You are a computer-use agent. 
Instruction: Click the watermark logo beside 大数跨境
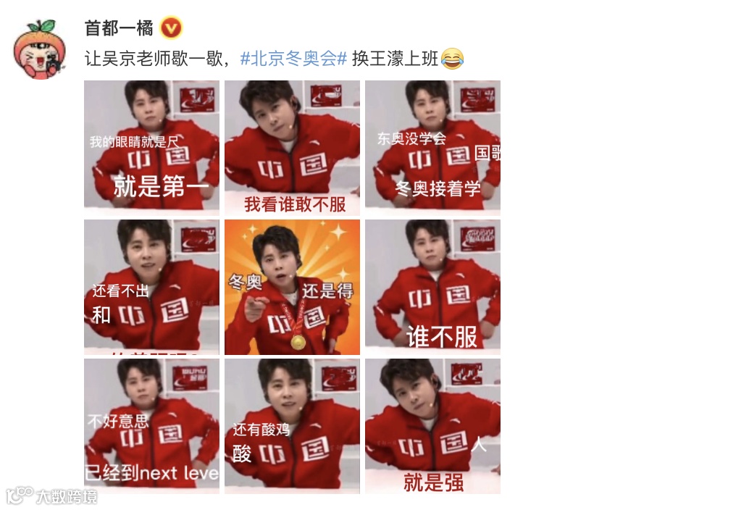(x=20, y=496)
